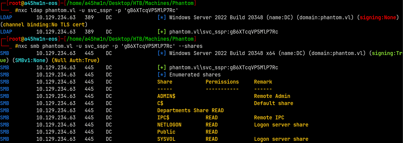This screenshot has width=403, height=143.
Task: Click the Share column header
Action: pyautogui.click(x=165, y=82)
